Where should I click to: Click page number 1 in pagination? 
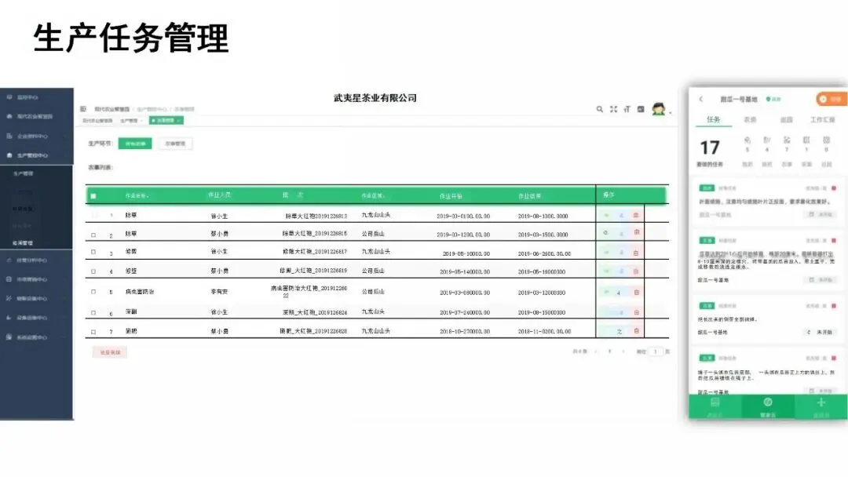609,351
